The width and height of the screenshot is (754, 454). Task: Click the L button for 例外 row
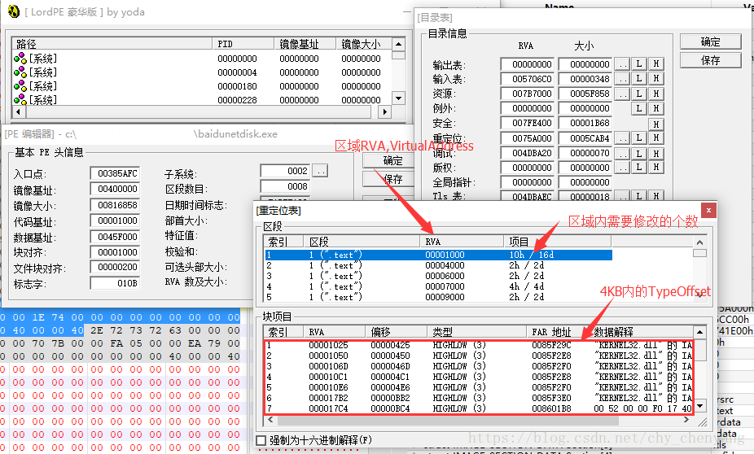[638, 108]
